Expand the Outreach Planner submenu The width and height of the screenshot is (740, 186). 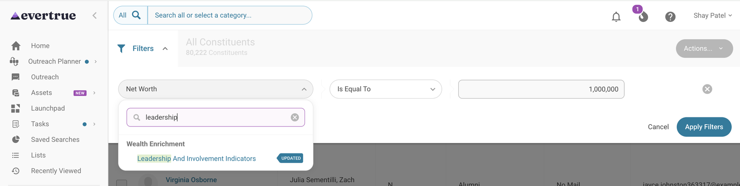coord(96,62)
